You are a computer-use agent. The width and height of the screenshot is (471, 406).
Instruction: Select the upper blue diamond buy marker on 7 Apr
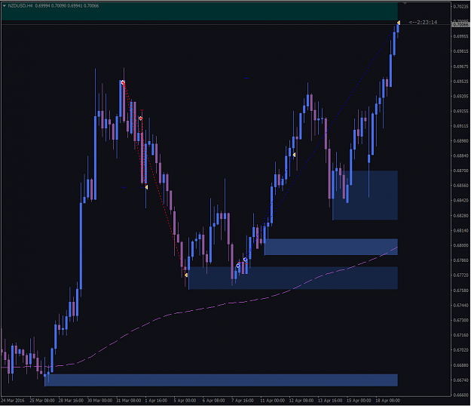pos(245,260)
